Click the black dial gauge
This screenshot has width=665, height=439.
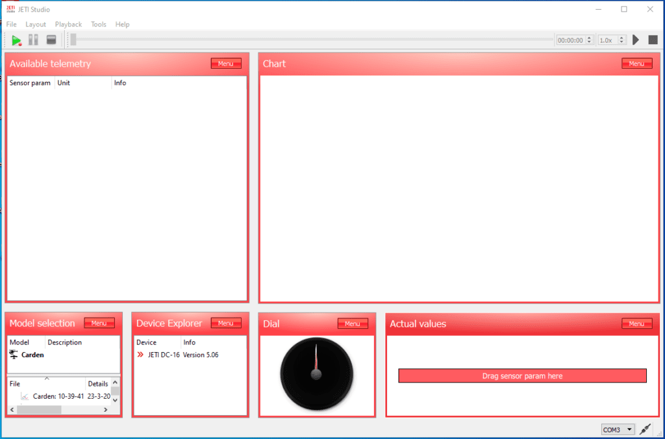pos(316,374)
